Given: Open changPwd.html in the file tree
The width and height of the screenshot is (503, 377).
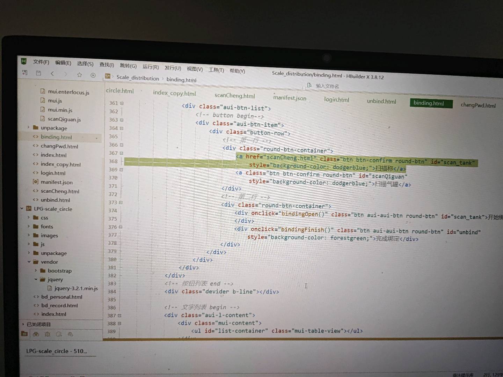Looking at the screenshot, I should [x=59, y=146].
